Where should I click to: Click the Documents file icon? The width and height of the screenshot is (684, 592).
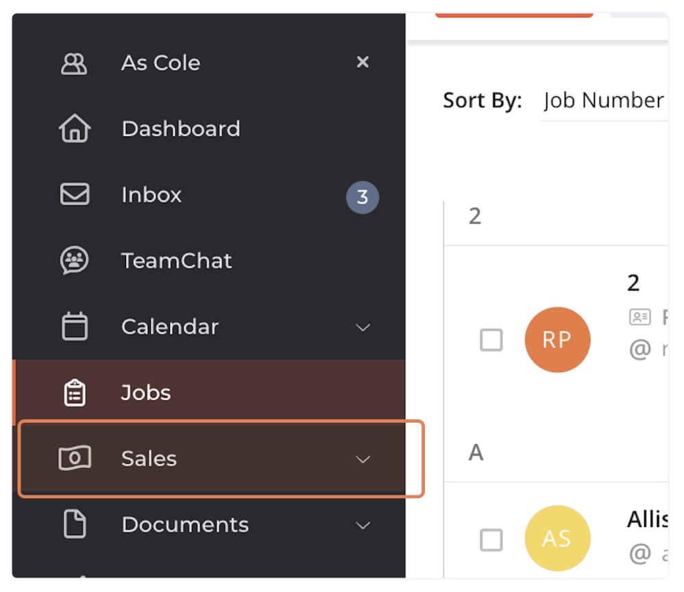[x=74, y=525]
